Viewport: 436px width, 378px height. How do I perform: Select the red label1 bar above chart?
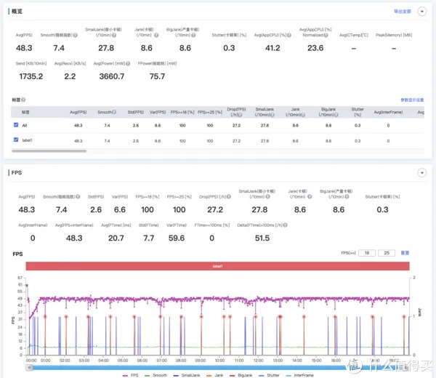pyautogui.click(x=217, y=266)
